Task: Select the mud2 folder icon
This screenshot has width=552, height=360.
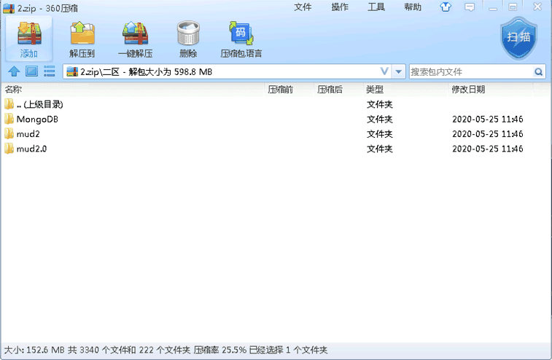Action: (9, 133)
